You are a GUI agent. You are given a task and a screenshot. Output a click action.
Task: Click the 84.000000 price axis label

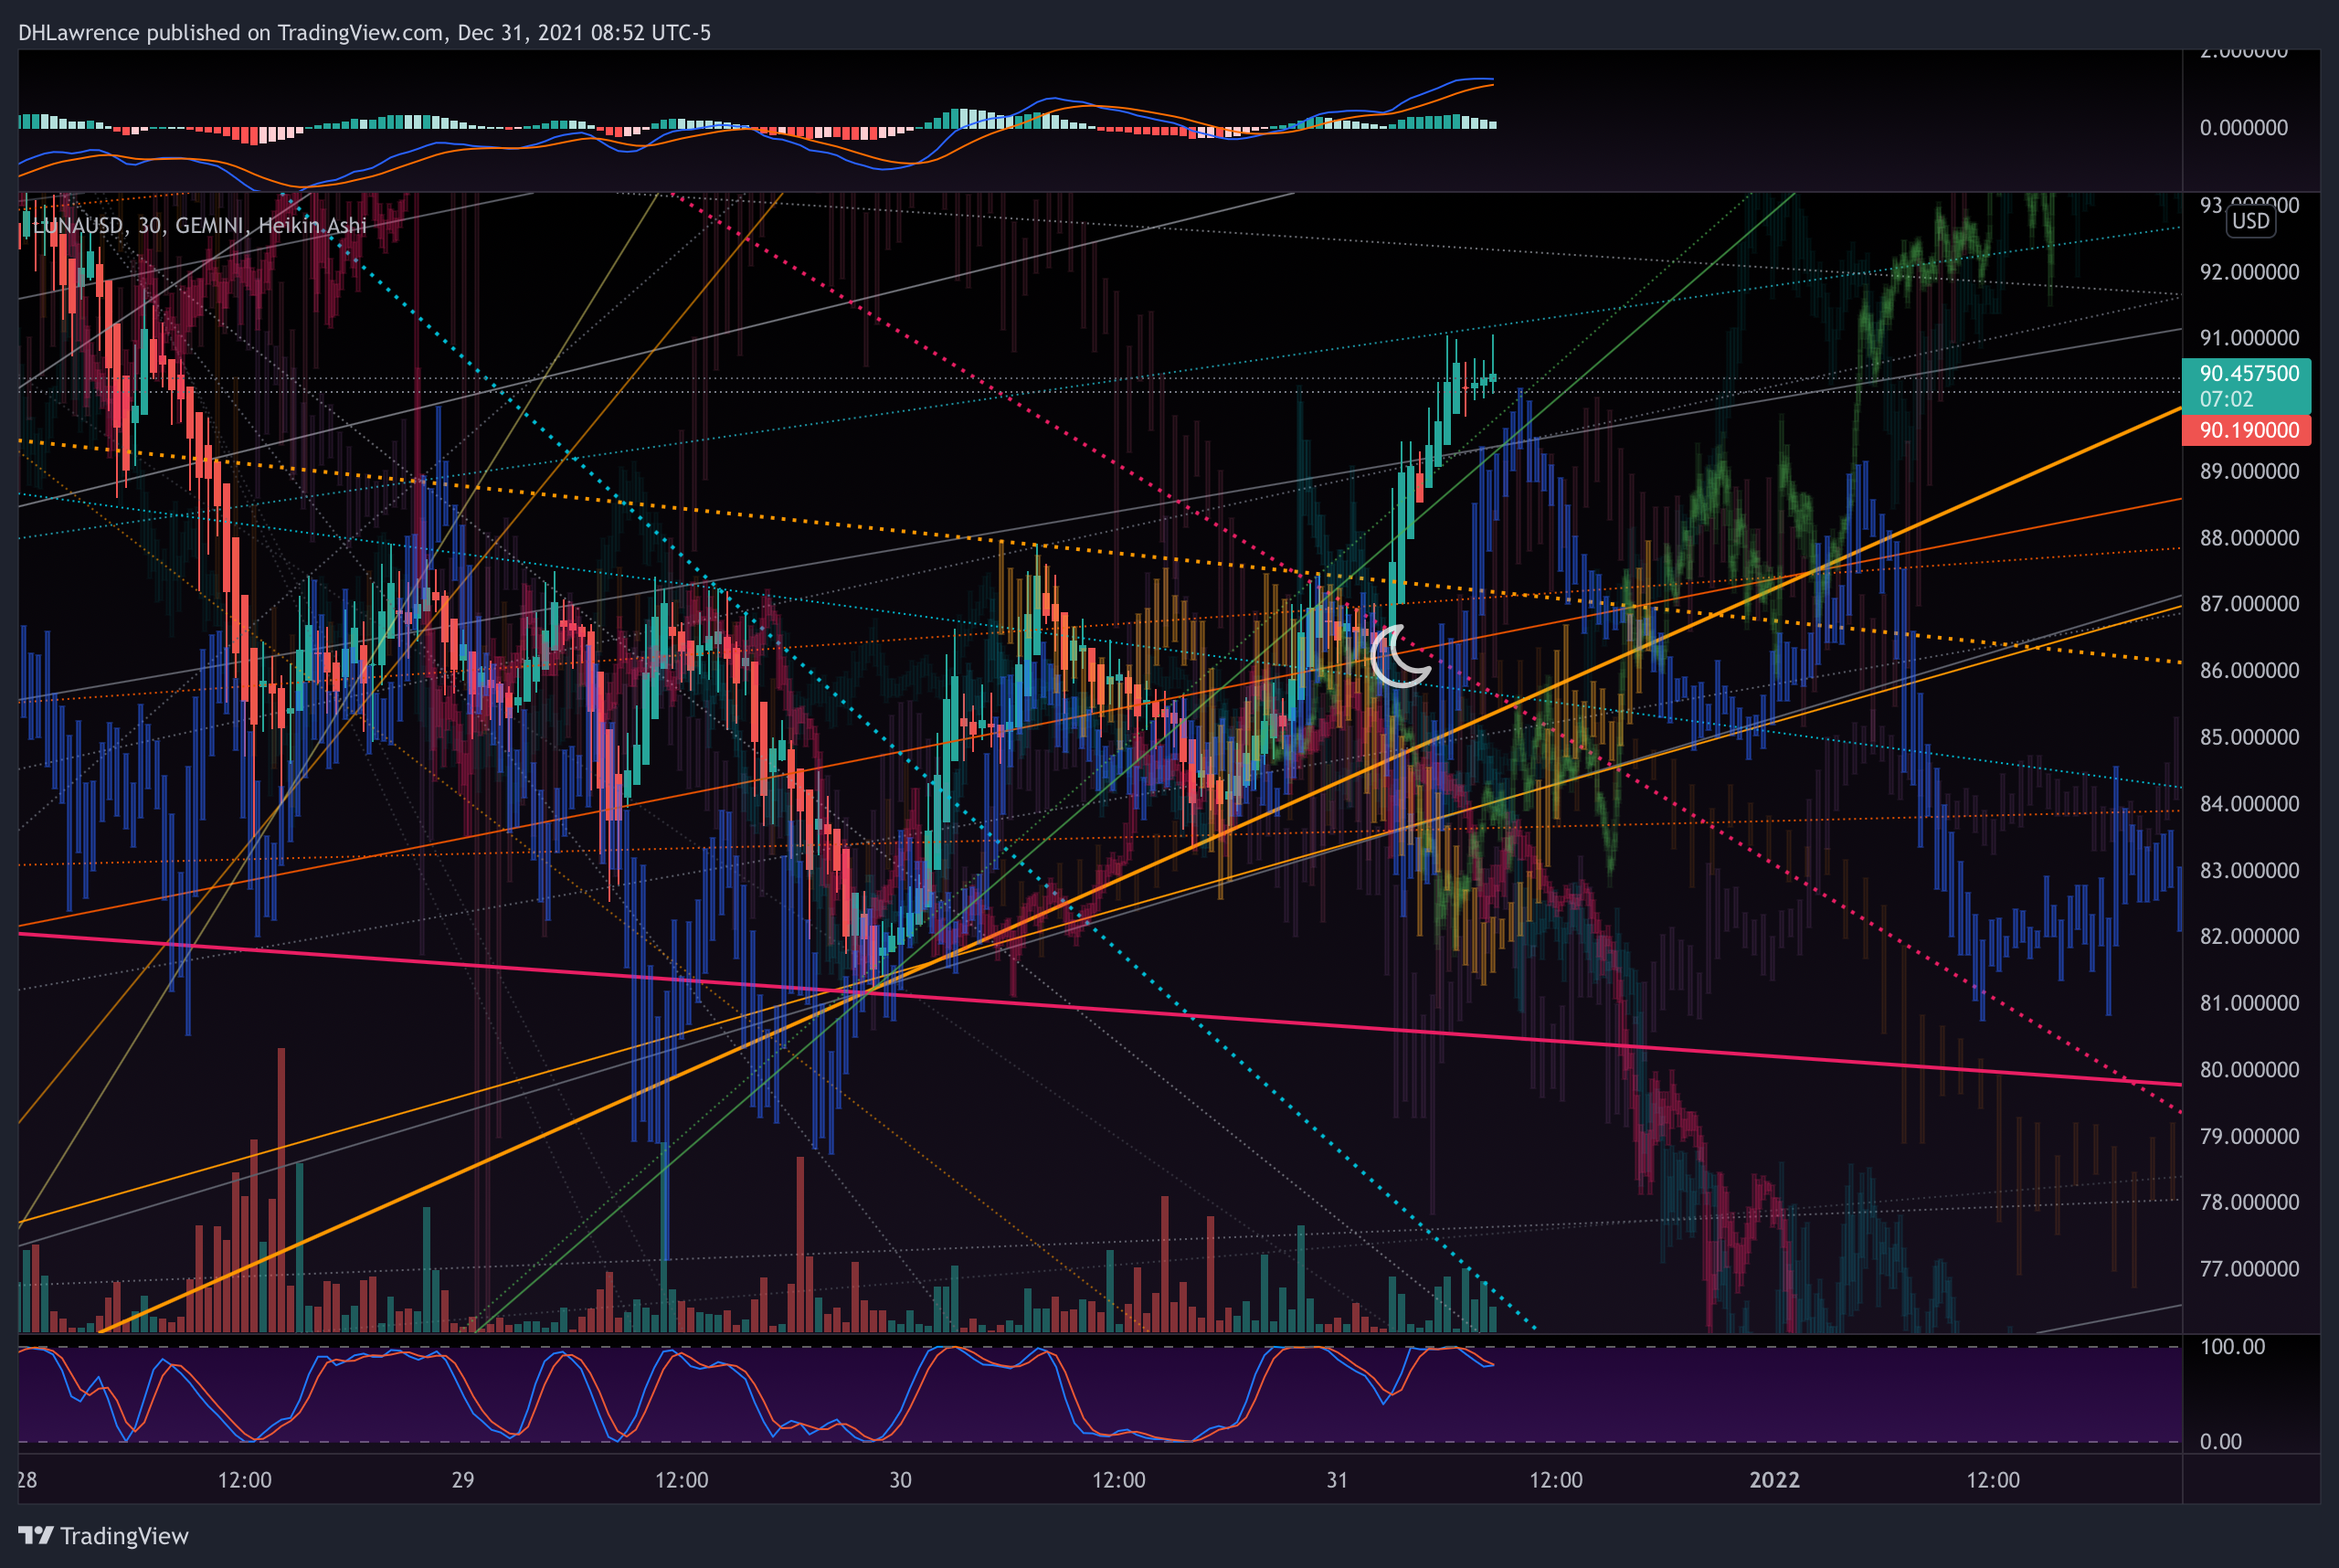coord(2249,803)
